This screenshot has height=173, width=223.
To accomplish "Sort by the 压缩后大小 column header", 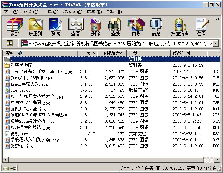I will coord(112,53).
